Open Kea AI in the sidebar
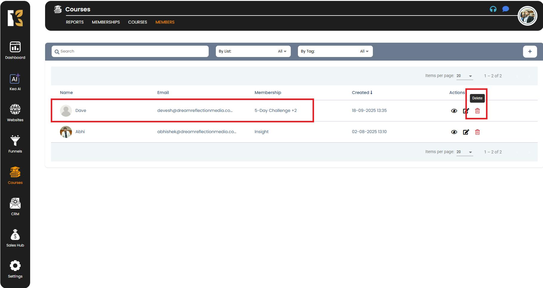The image size is (543, 288). coord(15,82)
